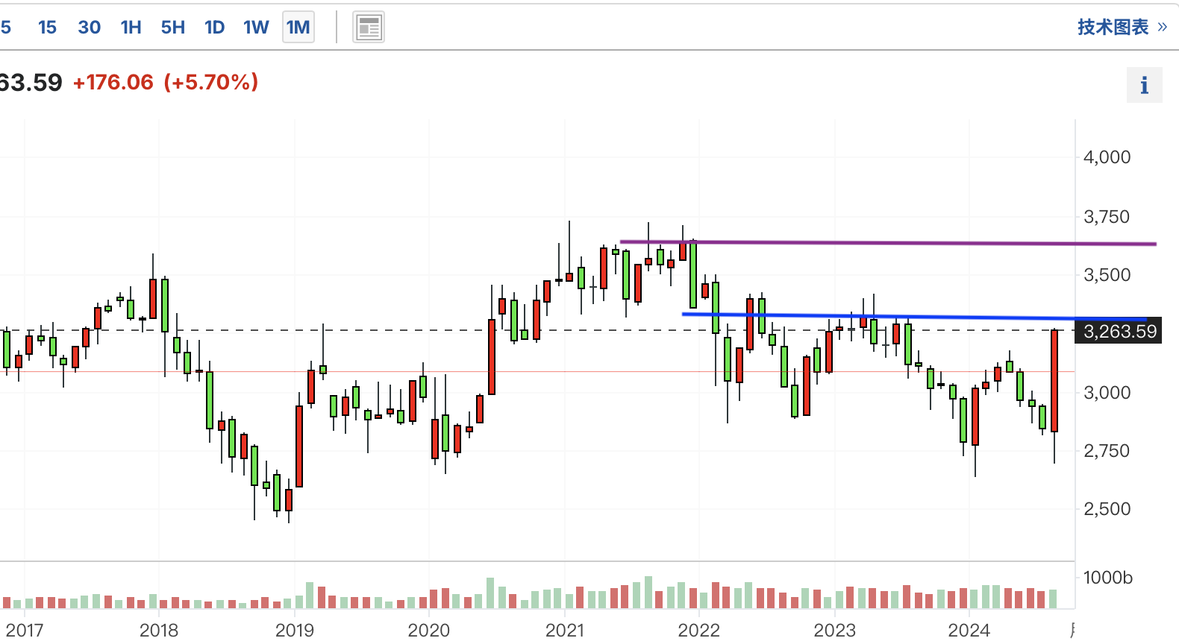This screenshot has width=1179, height=644.
Task: Click the 2017 year axis label
Action: click(25, 631)
